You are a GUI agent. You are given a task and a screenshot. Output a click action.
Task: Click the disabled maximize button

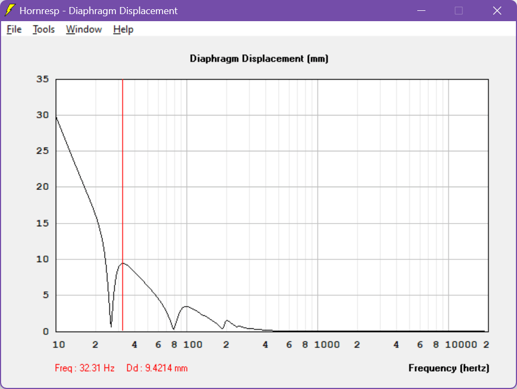[x=458, y=10]
